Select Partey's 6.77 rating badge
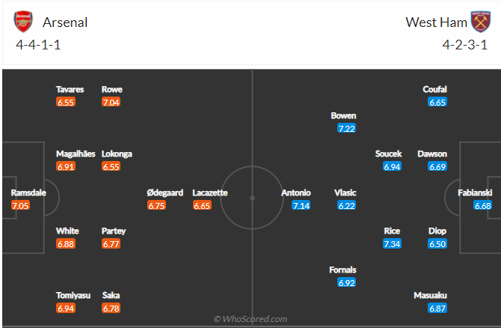 click(x=111, y=244)
